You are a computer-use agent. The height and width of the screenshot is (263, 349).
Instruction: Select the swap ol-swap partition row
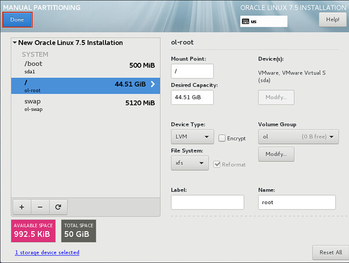coord(86,105)
